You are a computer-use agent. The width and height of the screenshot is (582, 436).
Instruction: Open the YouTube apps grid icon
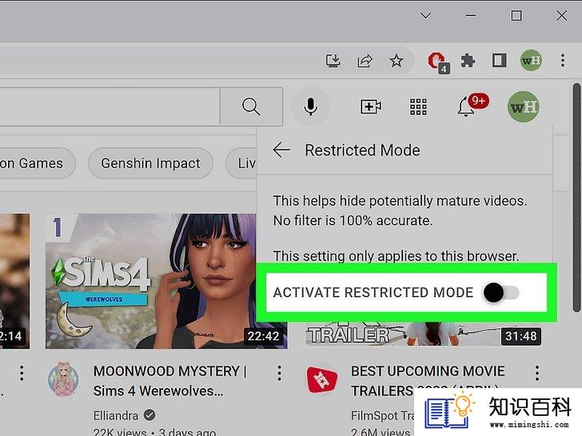pyautogui.click(x=418, y=107)
